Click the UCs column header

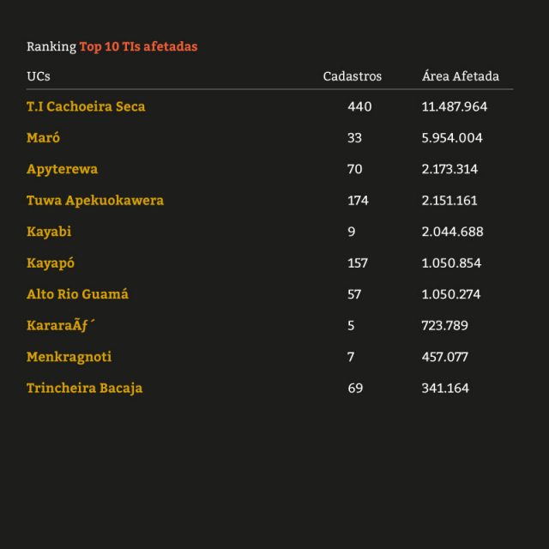pyautogui.click(x=39, y=76)
